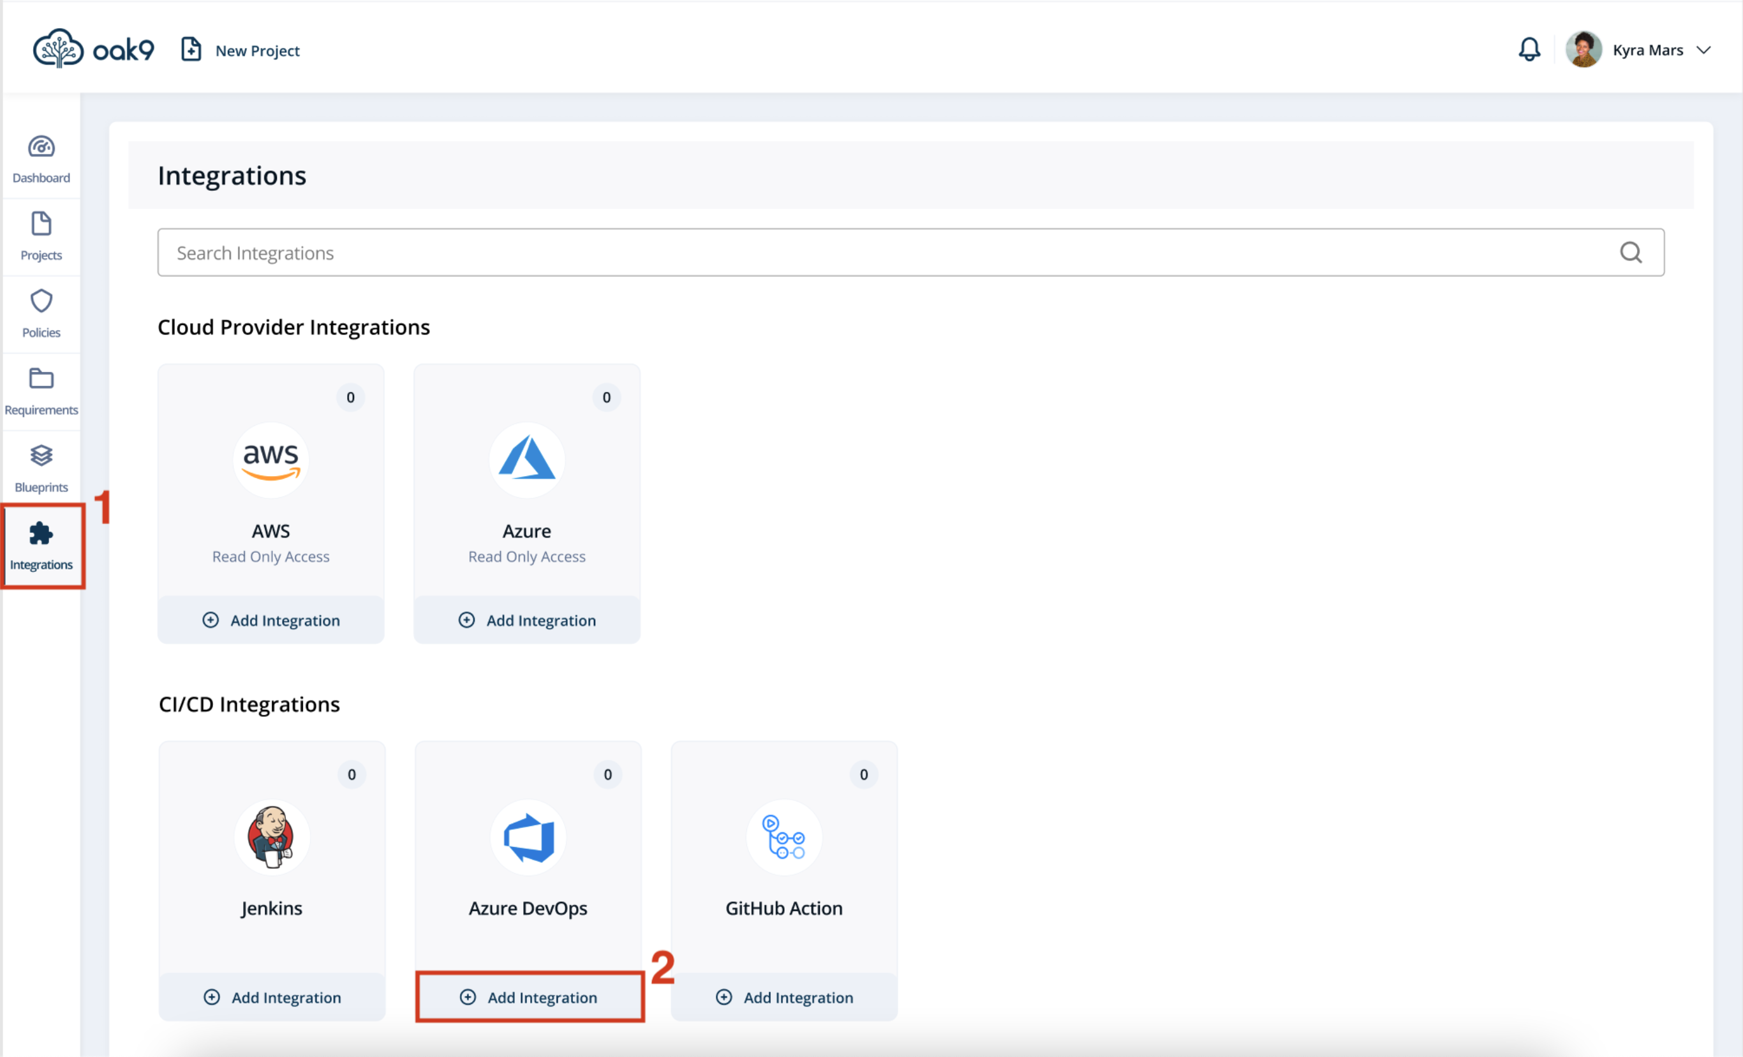Click the Azure card title text
This screenshot has width=1743, height=1057.
(x=527, y=531)
